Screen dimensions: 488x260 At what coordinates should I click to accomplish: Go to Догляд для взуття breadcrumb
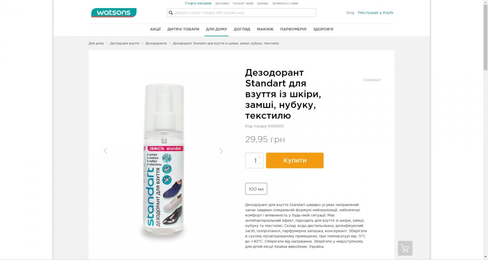pyautogui.click(x=124, y=43)
